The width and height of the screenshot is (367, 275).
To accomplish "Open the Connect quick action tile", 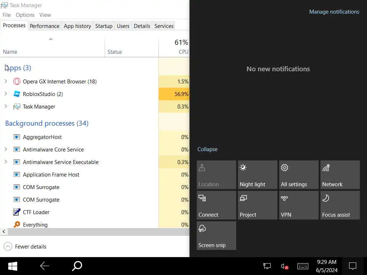I will 216,205.
